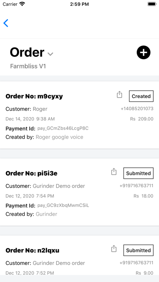Tap the Wi-Fi status icon

click(22, 4)
